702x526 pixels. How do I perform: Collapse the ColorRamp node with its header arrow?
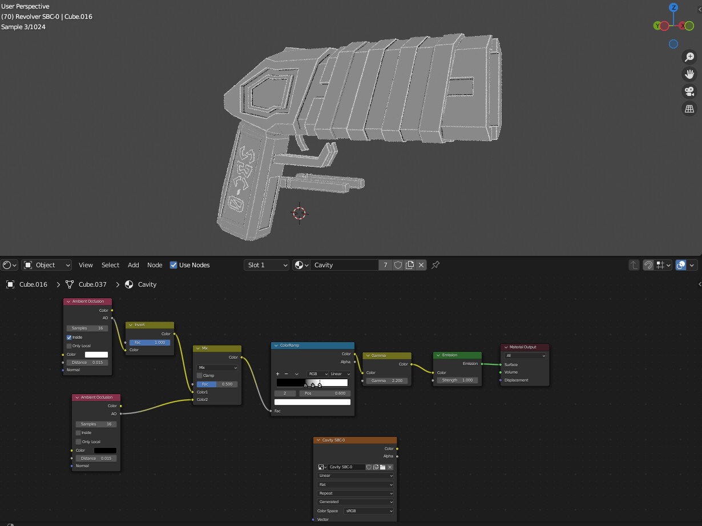pyautogui.click(x=276, y=346)
